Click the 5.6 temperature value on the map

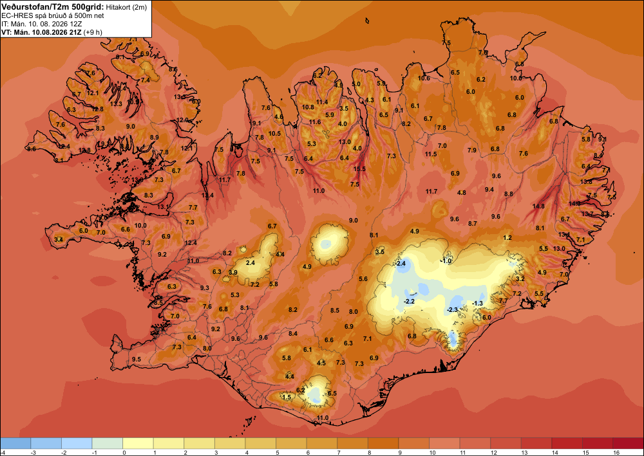click(x=363, y=279)
